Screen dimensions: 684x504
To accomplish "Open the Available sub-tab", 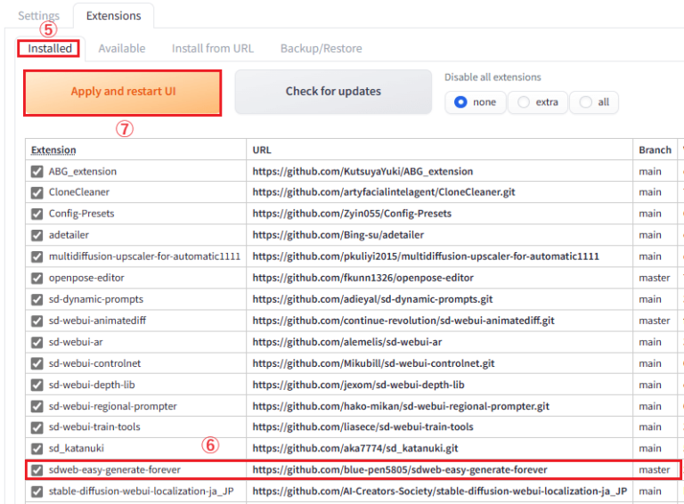I will tap(122, 48).
